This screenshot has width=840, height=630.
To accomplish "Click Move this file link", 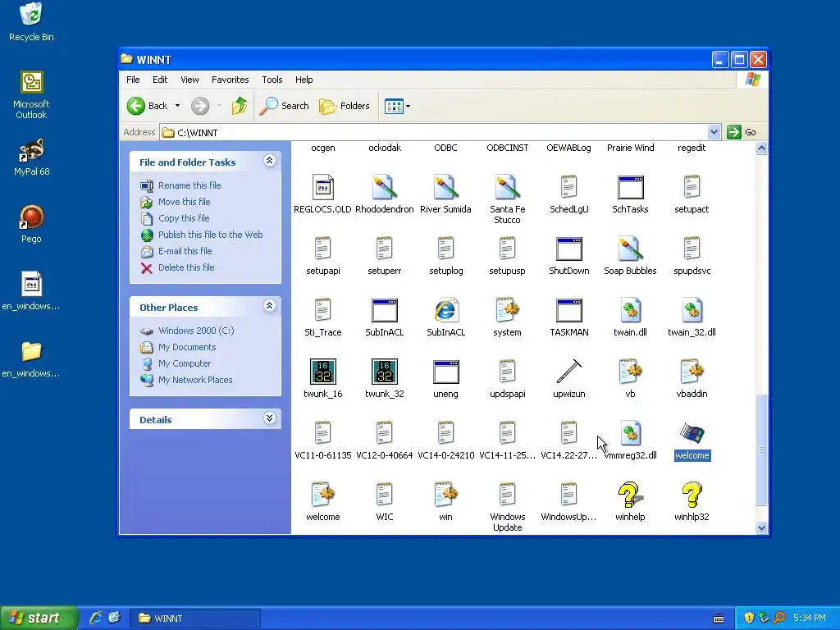I will [x=185, y=202].
